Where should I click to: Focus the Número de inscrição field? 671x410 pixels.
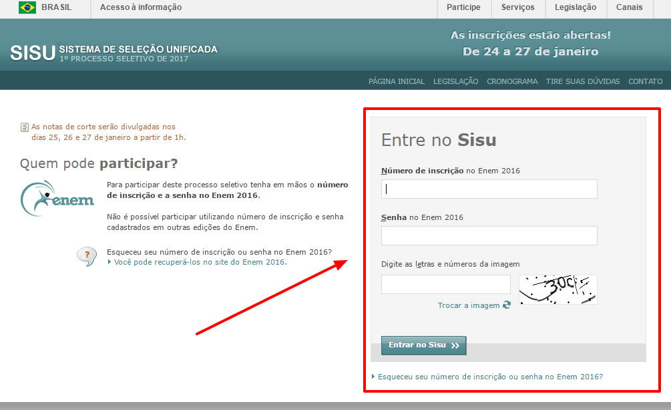(x=489, y=189)
